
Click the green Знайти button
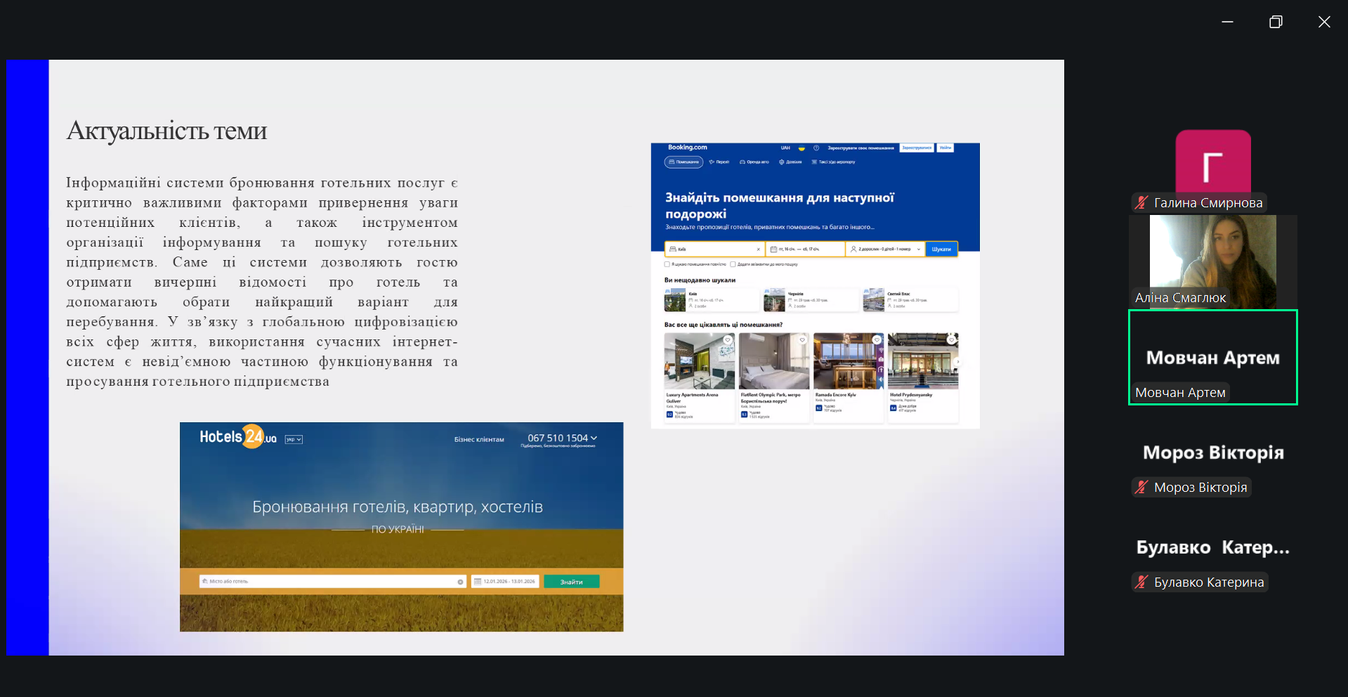[x=571, y=582]
